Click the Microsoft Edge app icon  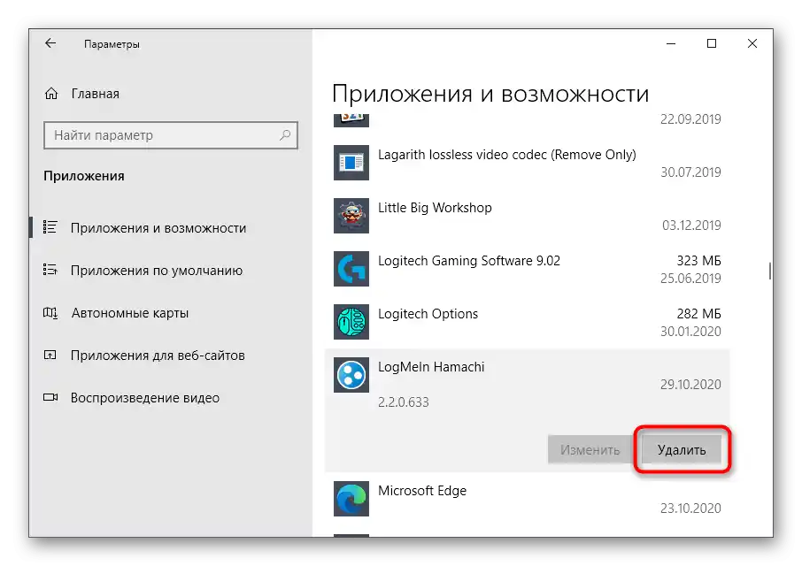(351, 499)
